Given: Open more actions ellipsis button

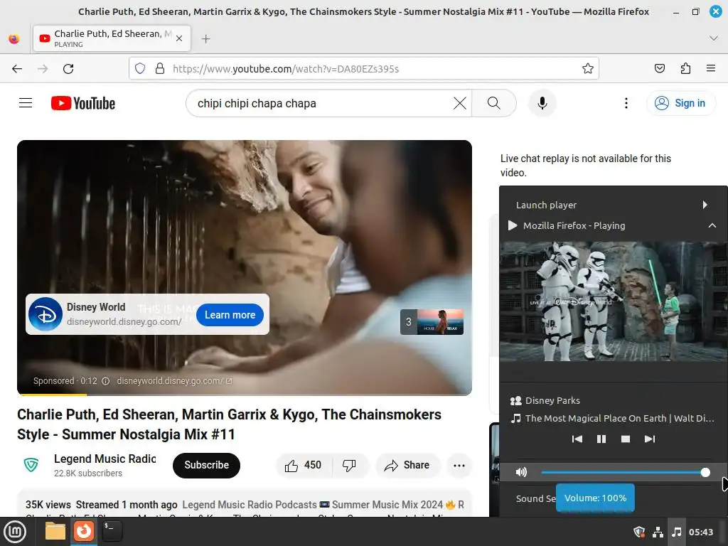Looking at the screenshot, I should coord(459,465).
